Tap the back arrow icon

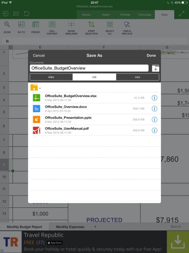pos(6,14)
